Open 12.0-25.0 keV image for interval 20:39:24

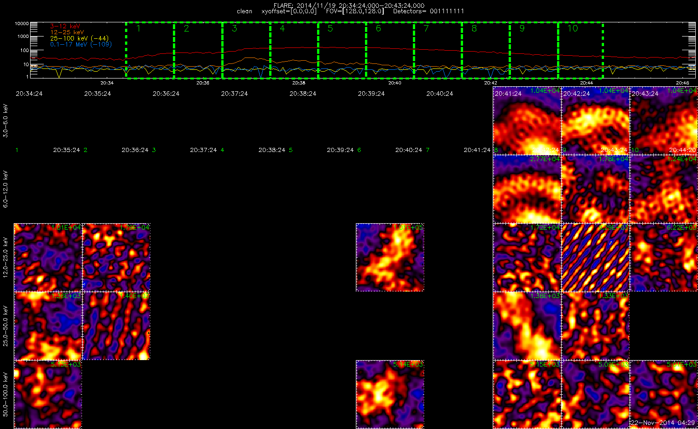(390, 257)
